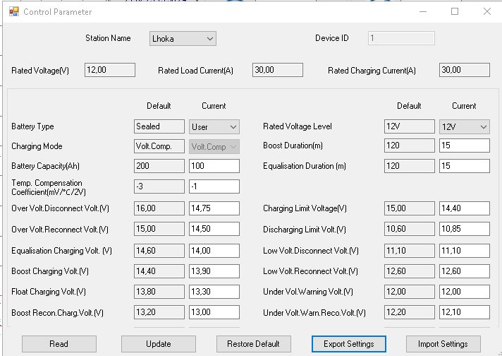Click Temp. Compensation Coefficient Current field
The width and height of the screenshot is (502, 356).
(x=214, y=186)
